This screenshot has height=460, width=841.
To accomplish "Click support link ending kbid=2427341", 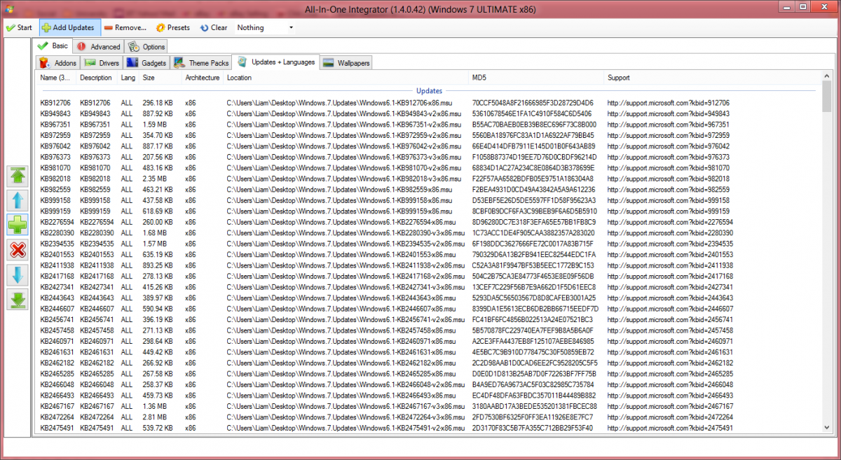I will (670, 288).
